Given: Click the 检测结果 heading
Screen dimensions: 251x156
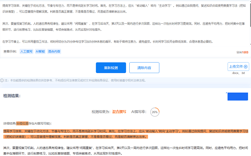Looking at the screenshot, I should click(12, 96).
